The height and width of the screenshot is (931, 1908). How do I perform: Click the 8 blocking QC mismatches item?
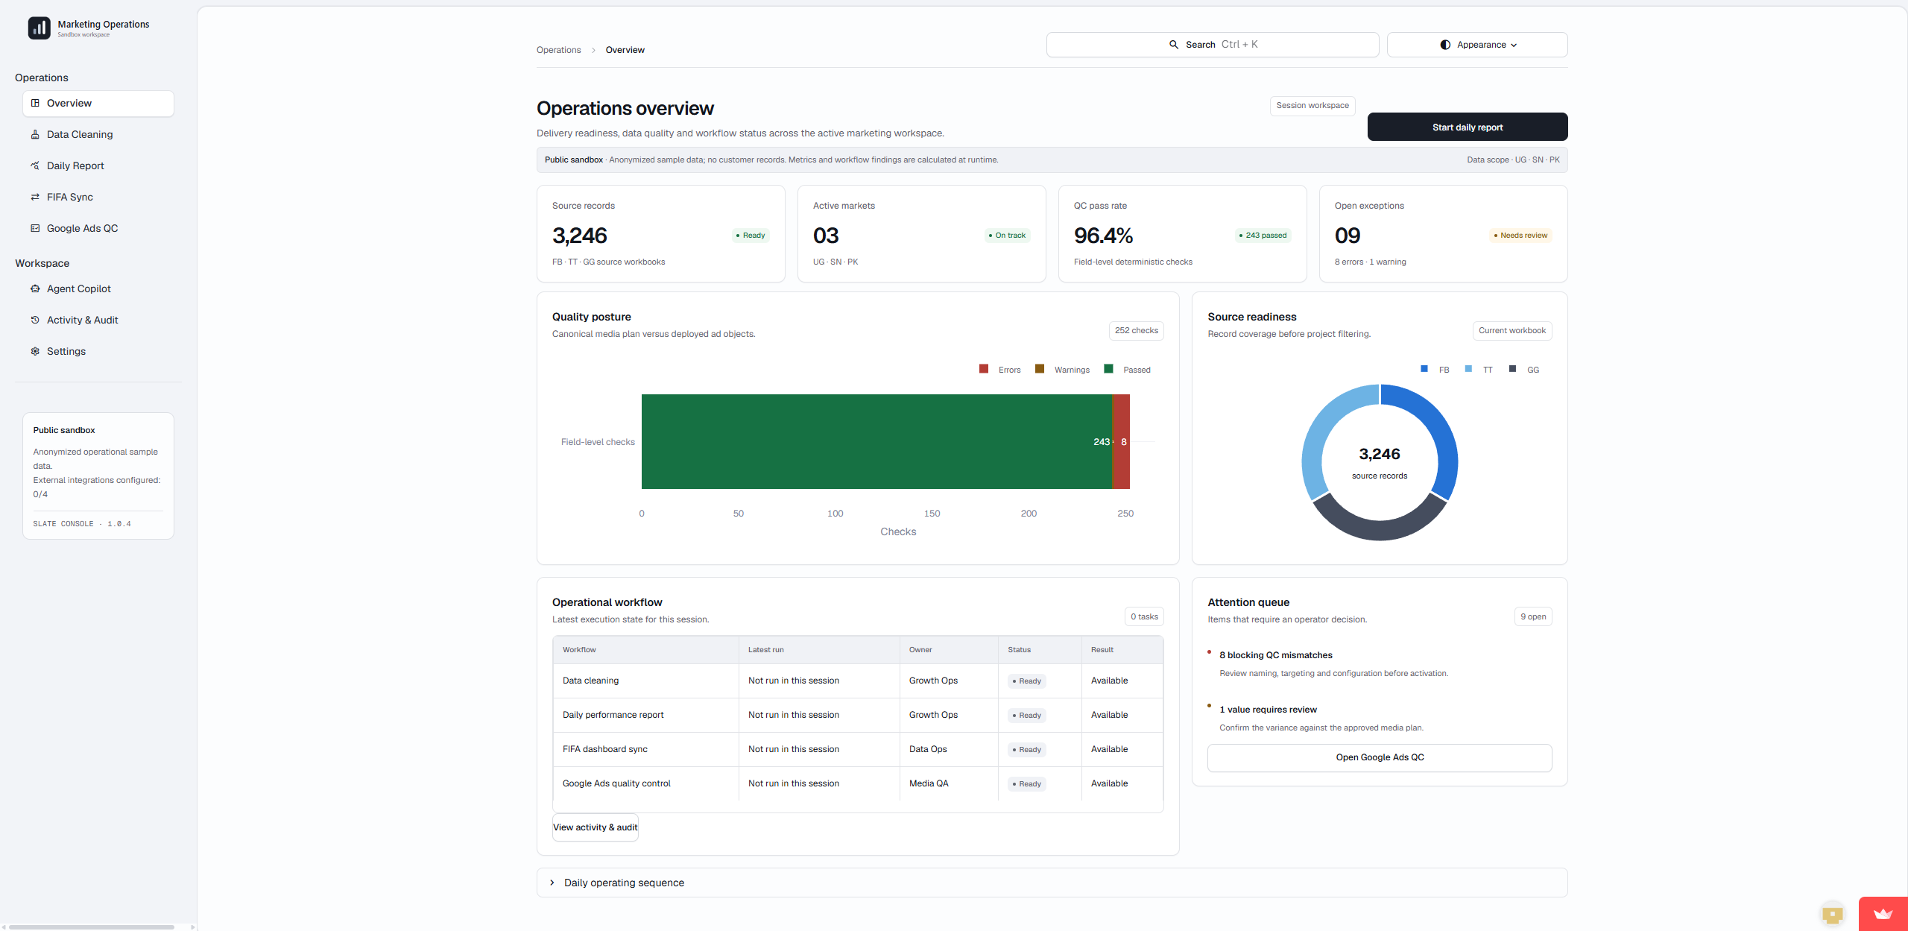[x=1276, y=655]
